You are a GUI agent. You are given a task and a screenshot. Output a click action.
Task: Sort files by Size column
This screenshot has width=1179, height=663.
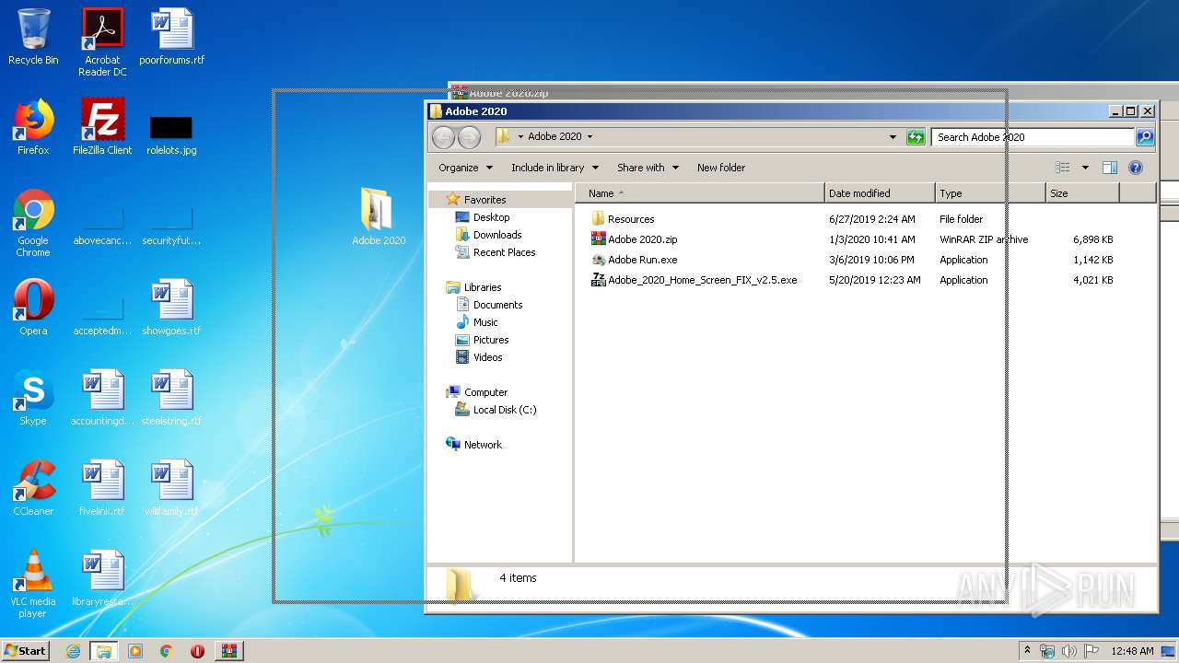click(x=1082, y=193)
